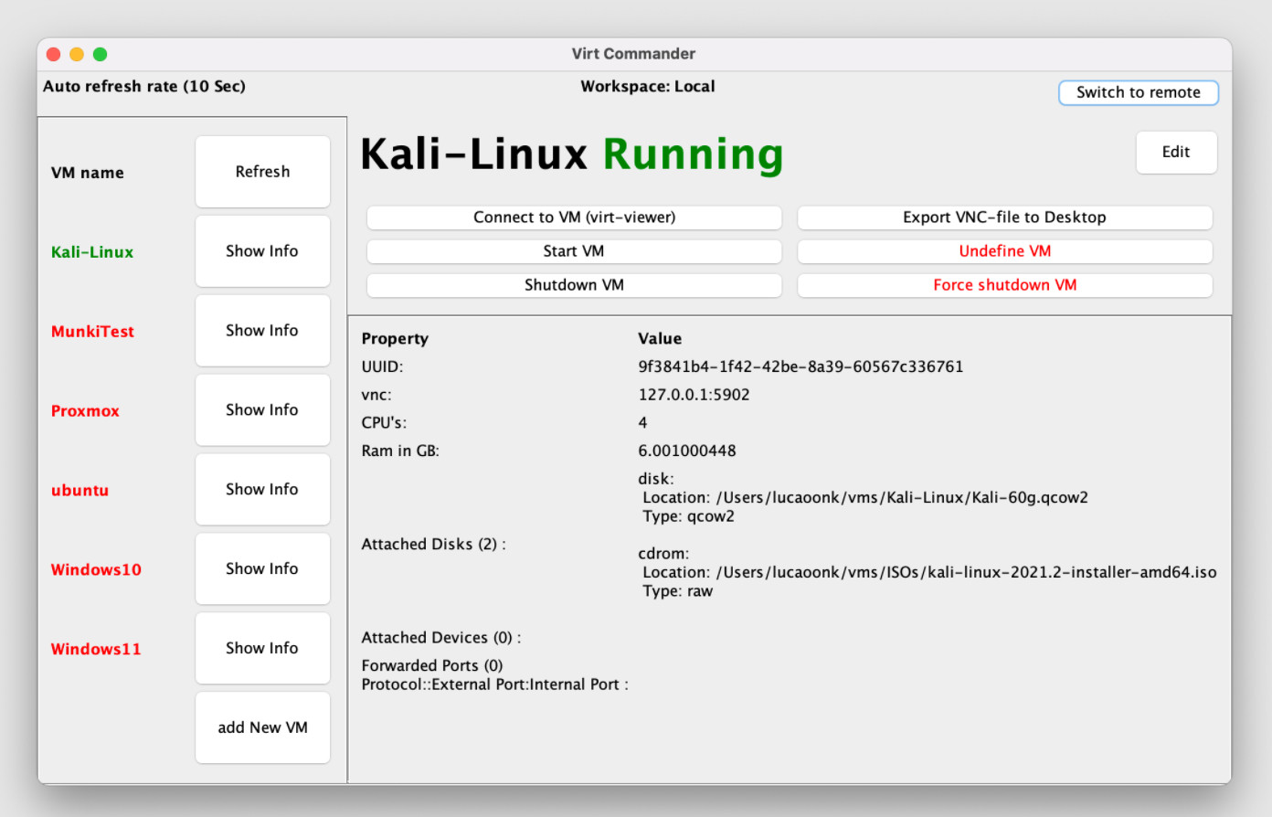Viewport: 1272px width, 817px height.
Task: Export VNC-file to Desktop
Action: pos(1004,218)
